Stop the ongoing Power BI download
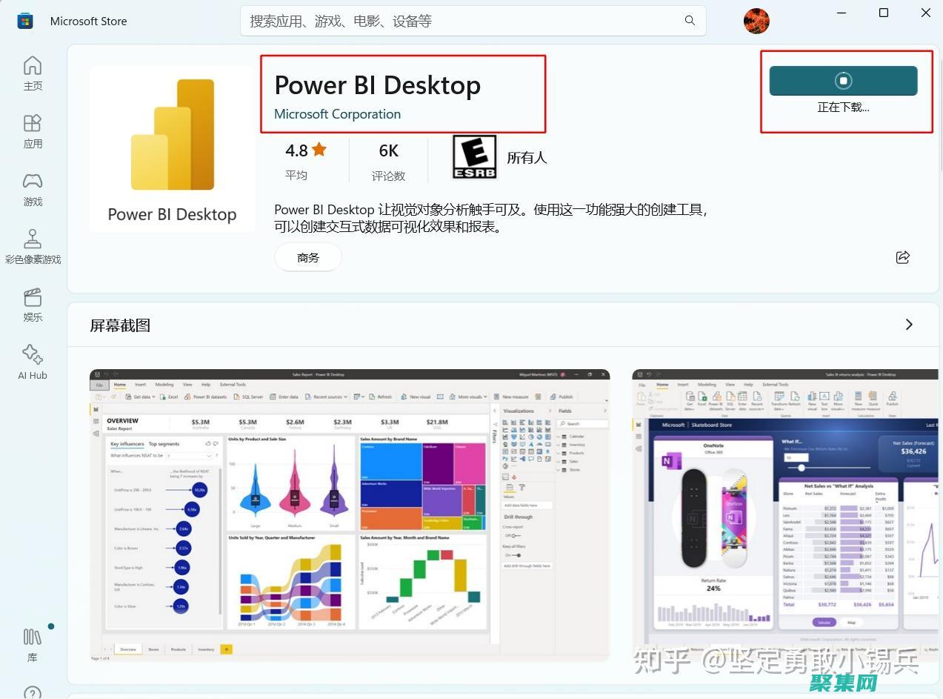943x699 pixels. tap(843, 80)
